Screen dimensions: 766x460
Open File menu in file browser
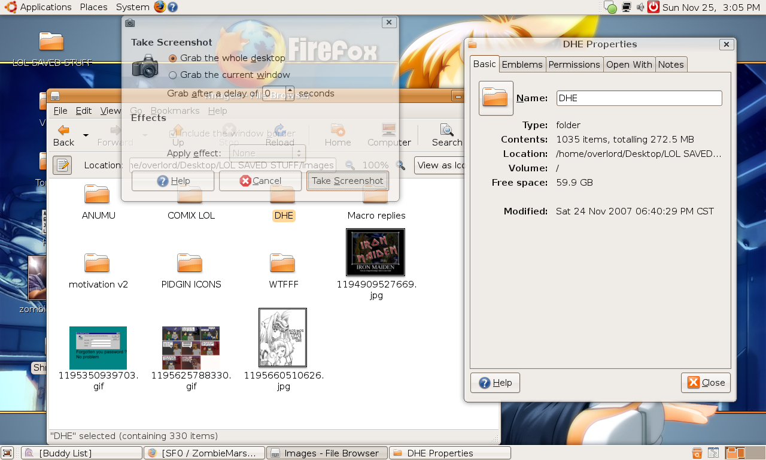coord(60,111)
